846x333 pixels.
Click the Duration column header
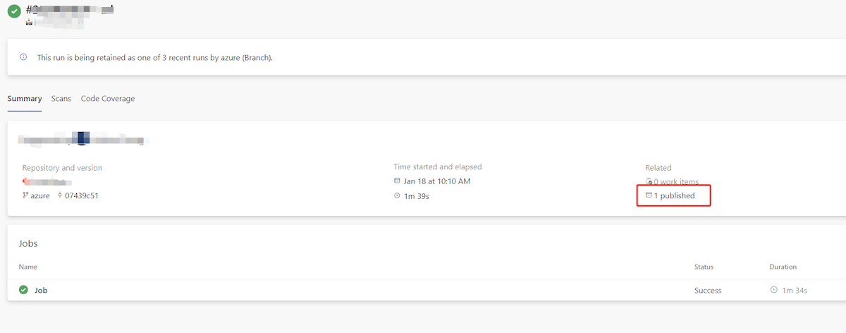click(x=783, y=267)
